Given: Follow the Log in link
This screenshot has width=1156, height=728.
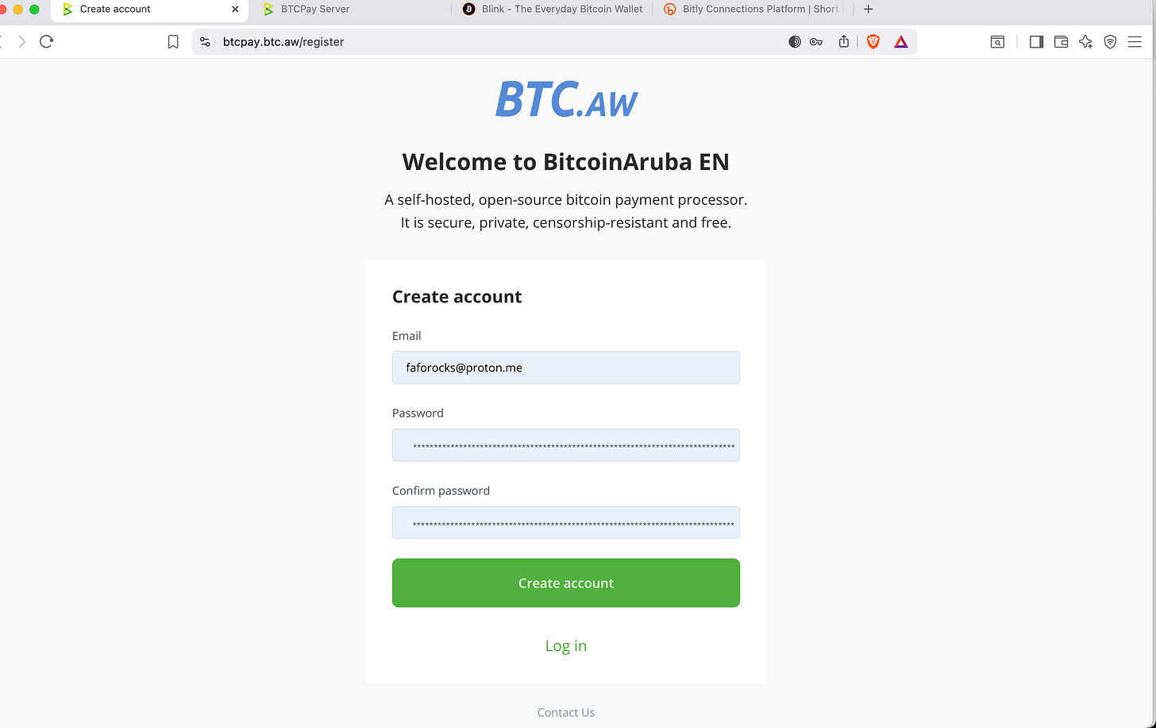Looking at the screenshot, I should (566, 645).
